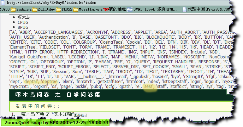Select the BPUG list item
The image size is (243, 127).
tap(23, 27)
